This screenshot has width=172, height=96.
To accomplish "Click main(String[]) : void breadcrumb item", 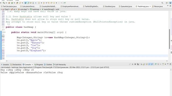I will point(50,9).
